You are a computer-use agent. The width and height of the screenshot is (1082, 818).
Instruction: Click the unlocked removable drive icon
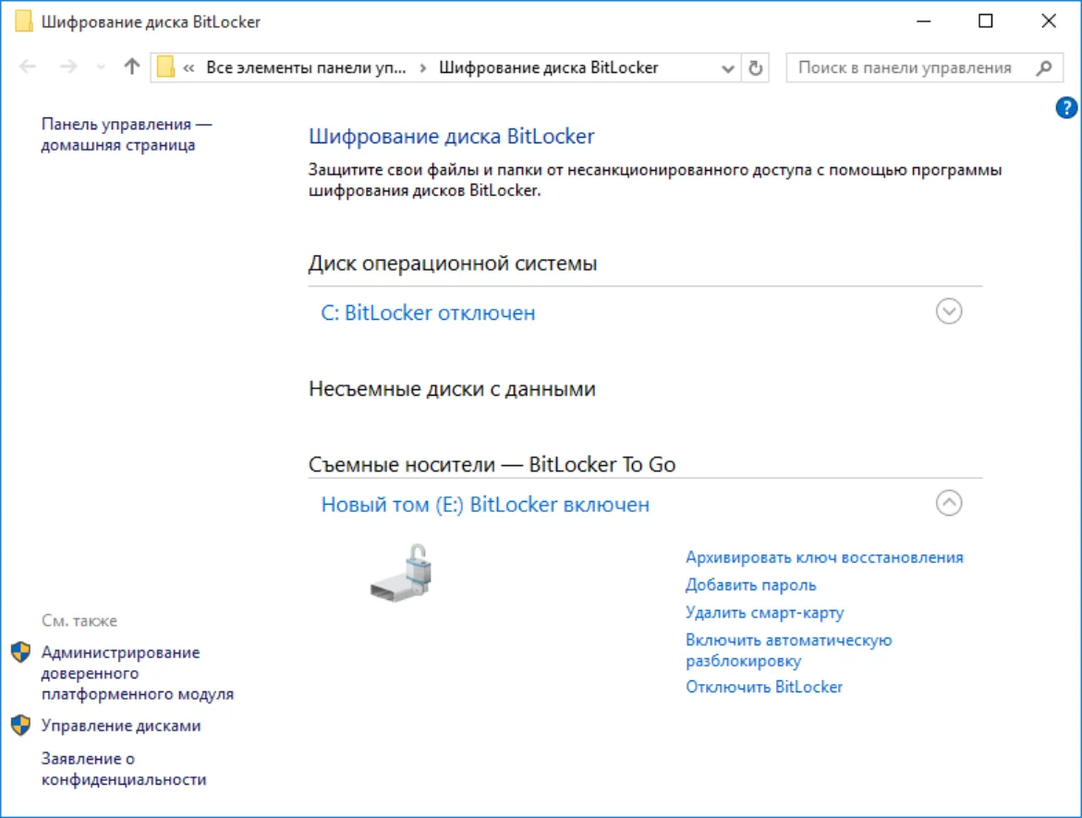pyautogui.click(x=402, y=573)
